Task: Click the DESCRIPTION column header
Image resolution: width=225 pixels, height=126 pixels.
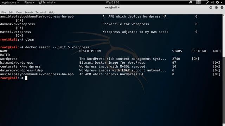Action: point(90,51)
